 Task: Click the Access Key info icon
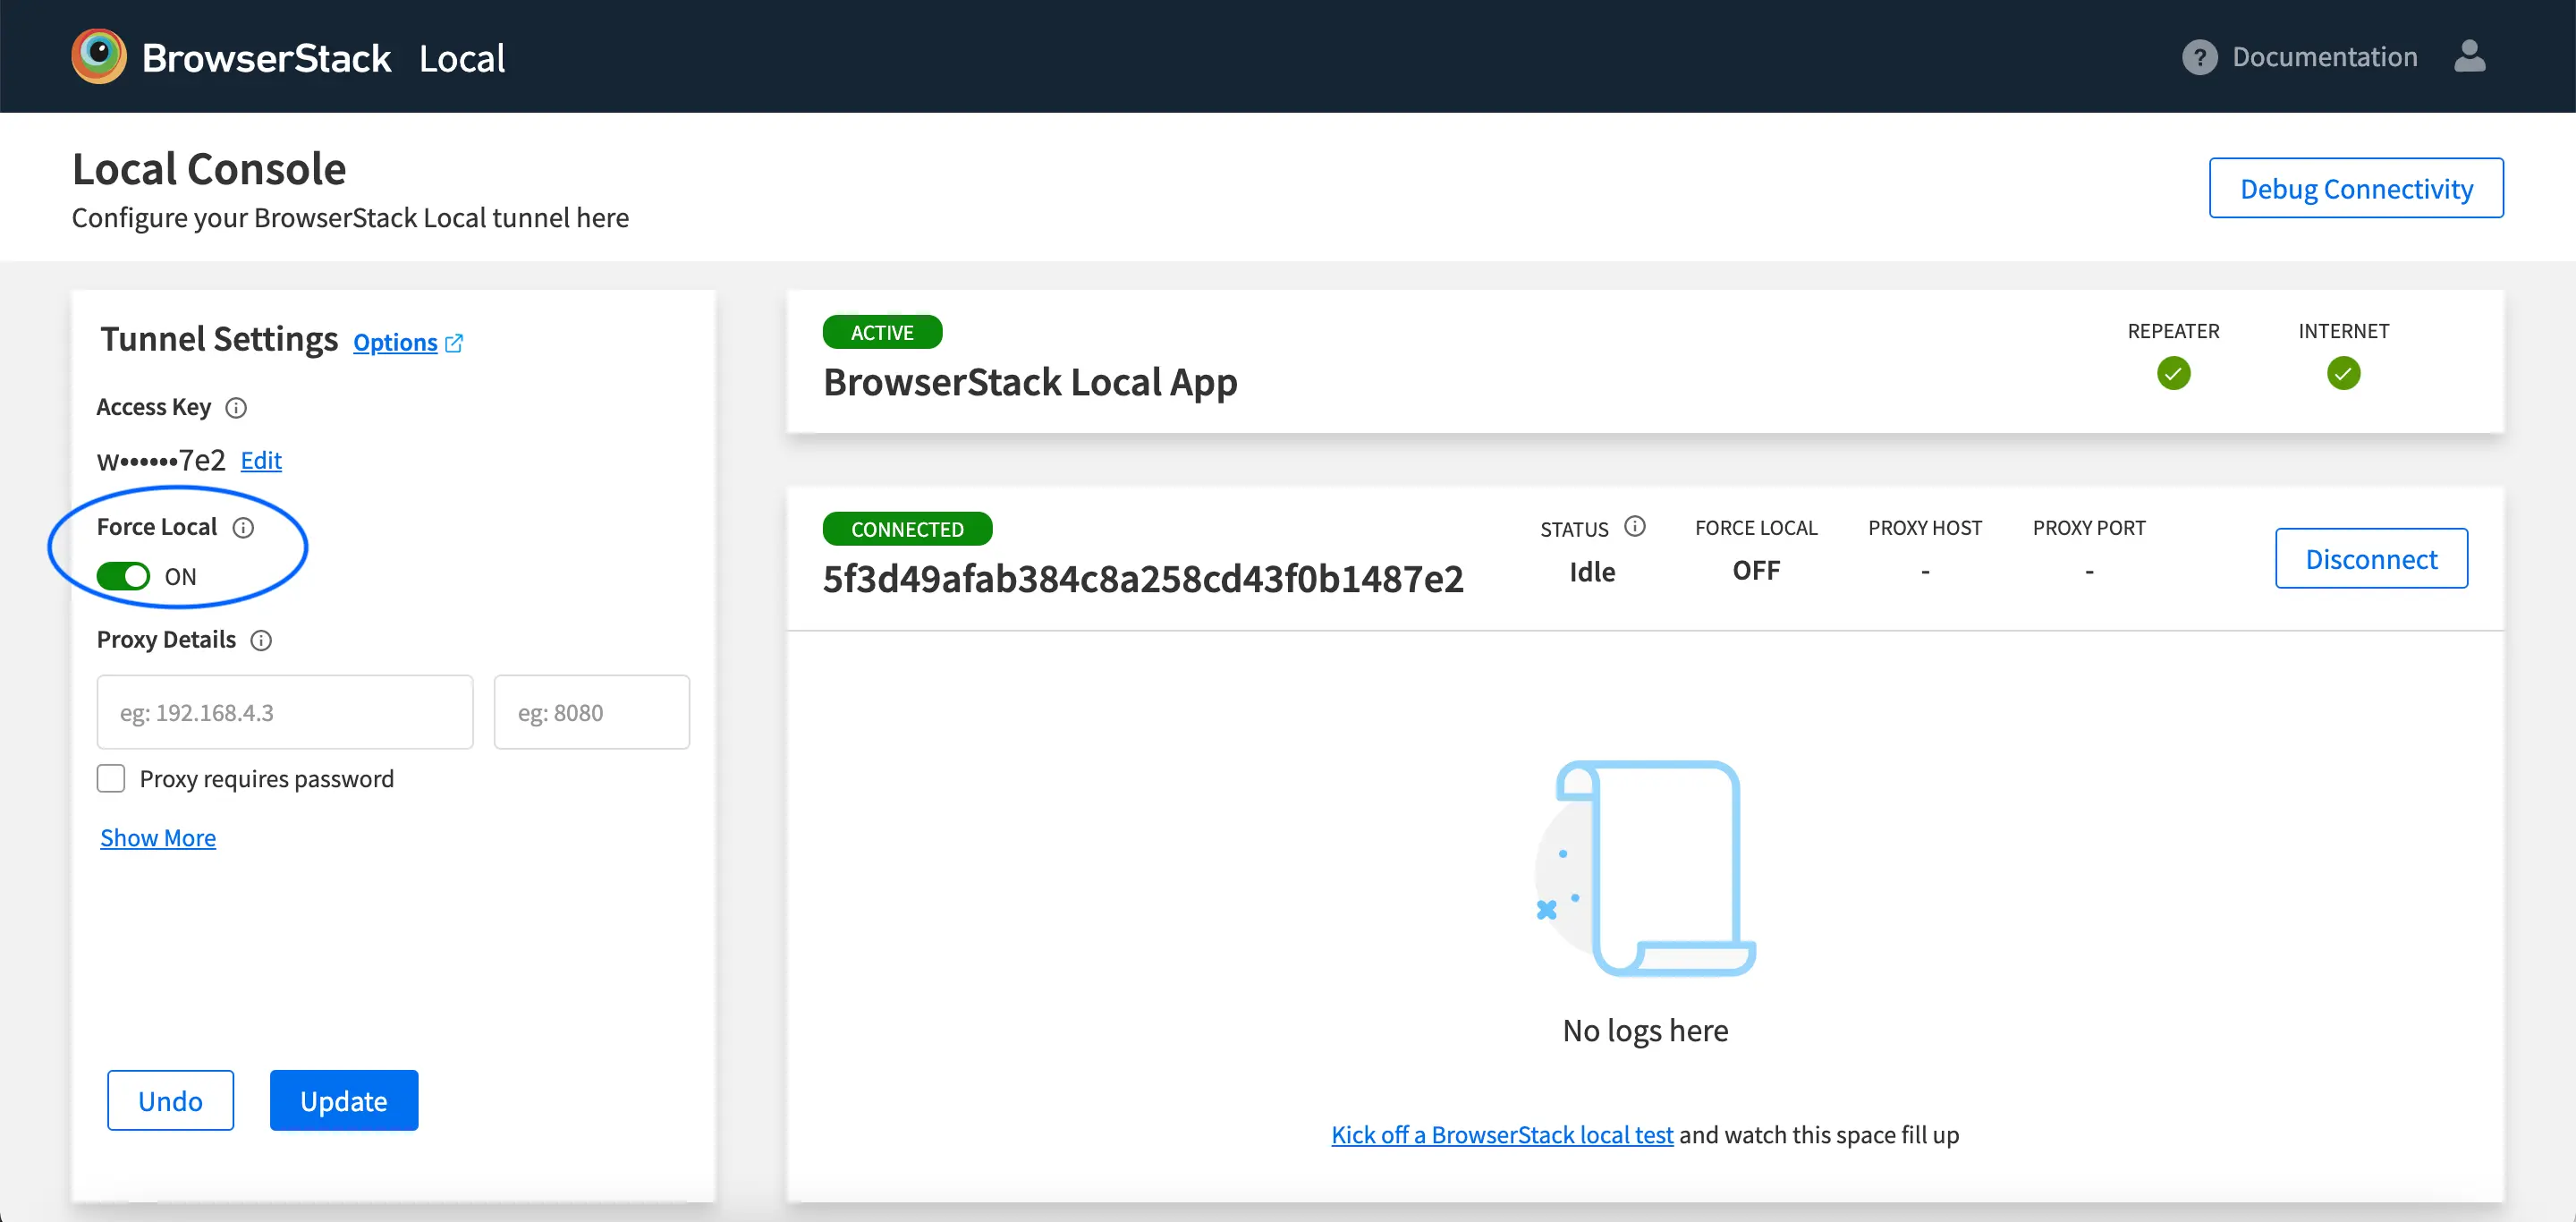[236, 408]
